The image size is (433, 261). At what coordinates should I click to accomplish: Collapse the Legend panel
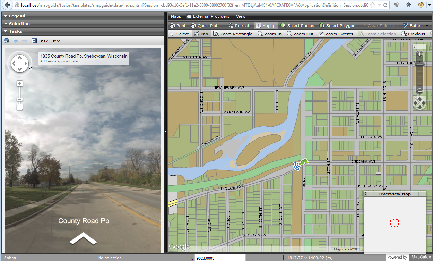point(16,16)
